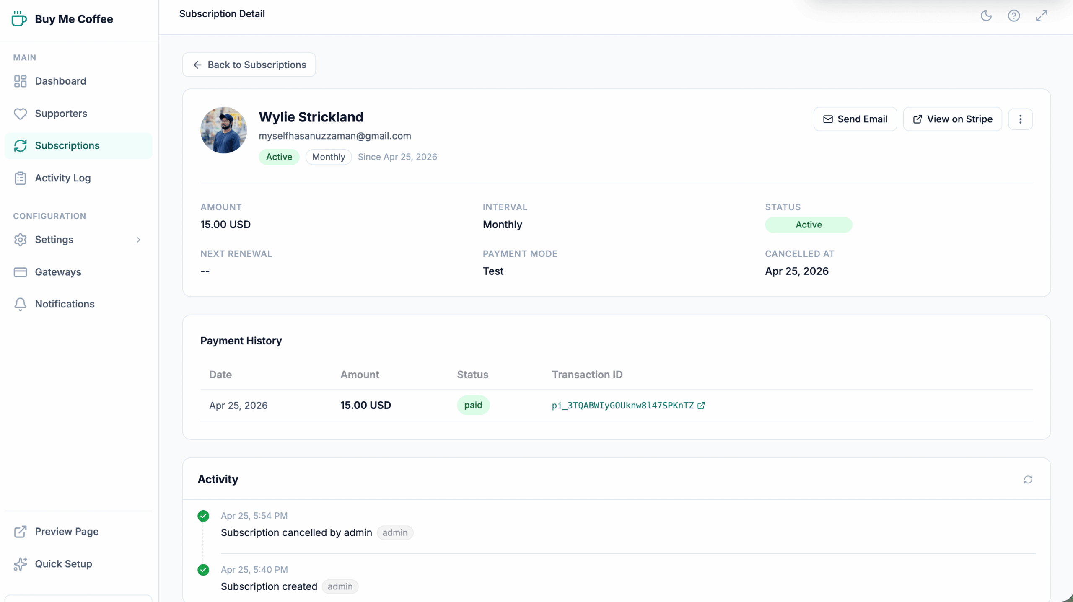
Task: Click the Buy Me Coffee cup logo
Action: coord(19,19)
